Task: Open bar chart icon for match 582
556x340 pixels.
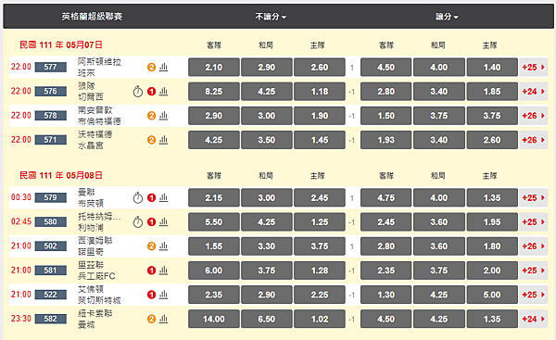Action: (x=163, y=319)
